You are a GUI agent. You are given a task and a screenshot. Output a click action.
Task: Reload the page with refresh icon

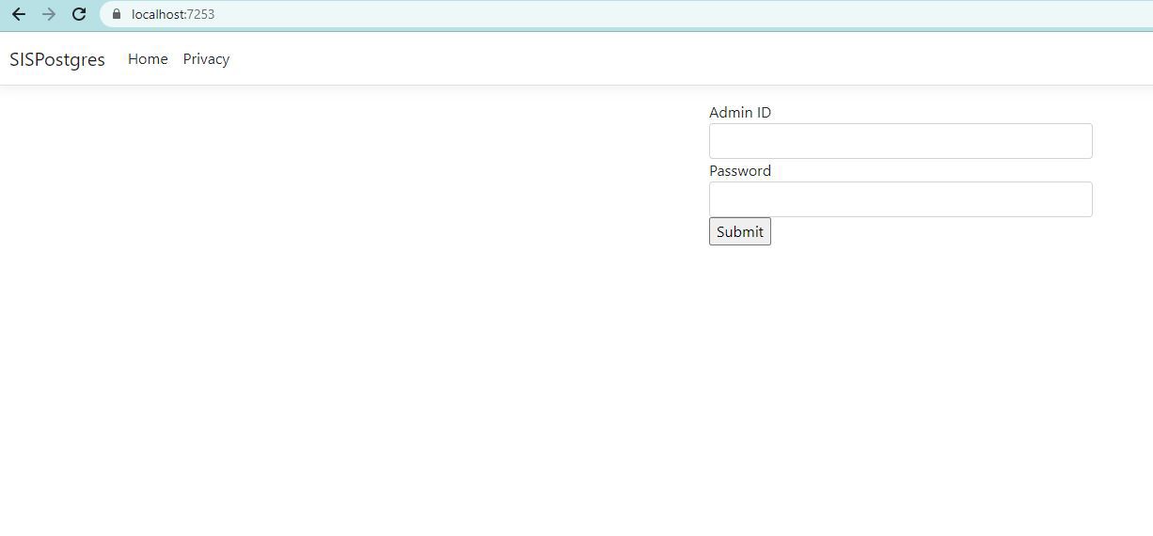79,14
